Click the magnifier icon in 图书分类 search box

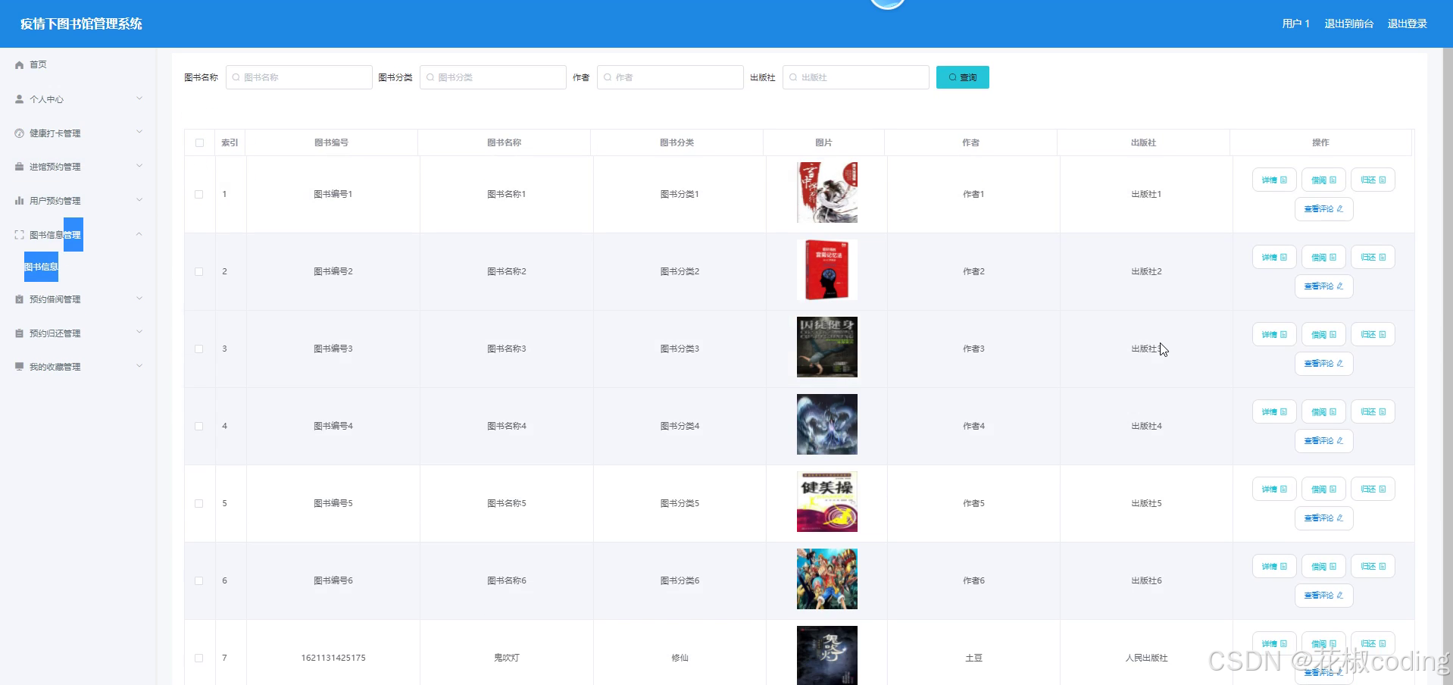[430, 77]
